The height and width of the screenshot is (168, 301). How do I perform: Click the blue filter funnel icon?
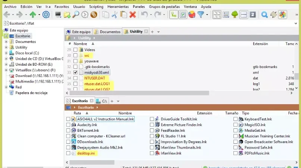click(x=201, y=15)
